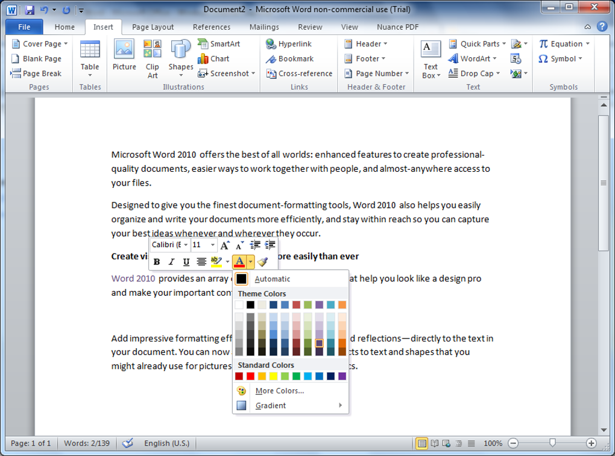Open the Table dropdown
The image size is (615, 456).
pyautogui.click(x=90, y=59)
